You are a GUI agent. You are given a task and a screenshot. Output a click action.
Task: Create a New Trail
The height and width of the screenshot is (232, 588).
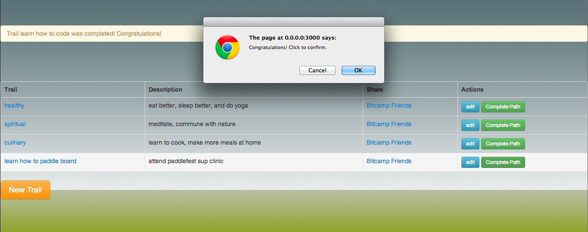point(25,190)
